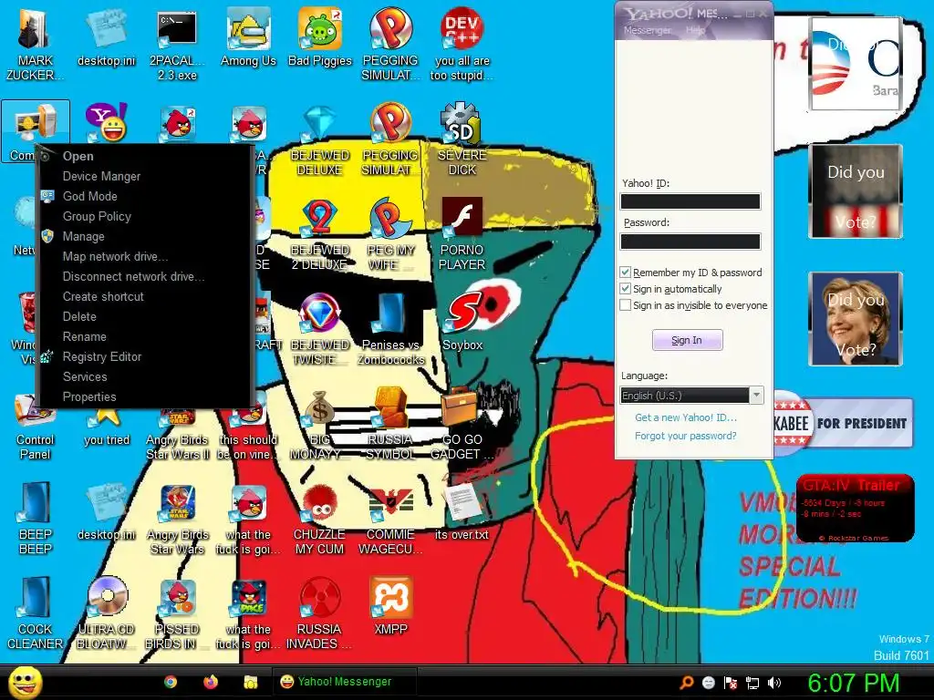Select Group Policy menu entry

coord(143,217)
